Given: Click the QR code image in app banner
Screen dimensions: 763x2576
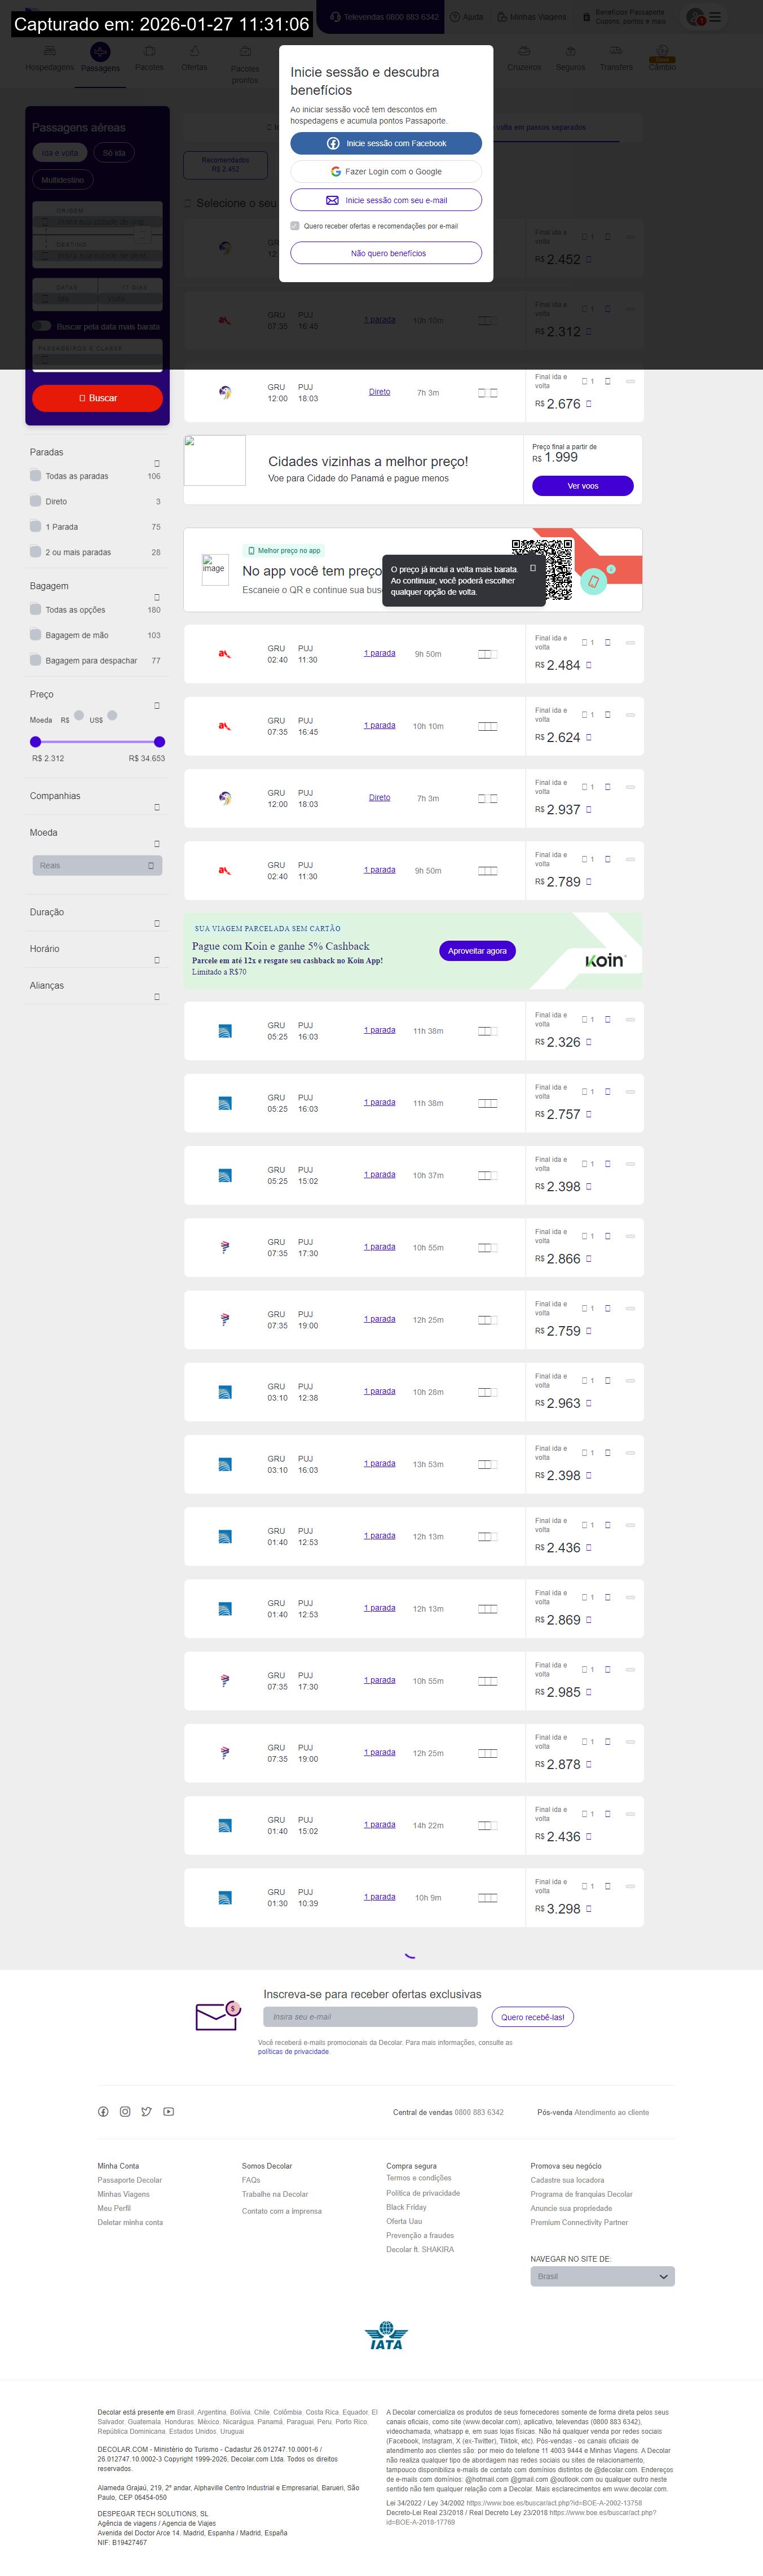Looking at the screenshot, I should [542, 568].
